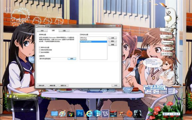This screenshot has width=192, height=120.
Task: Open the blue monitor computer icon
Action: click(54, 114)
